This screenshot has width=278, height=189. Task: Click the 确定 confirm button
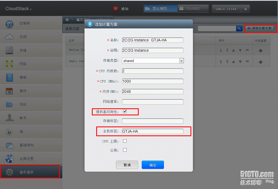[153, 165]
